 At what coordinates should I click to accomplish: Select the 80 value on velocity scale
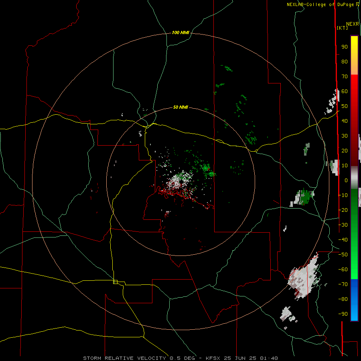[345, 61]
